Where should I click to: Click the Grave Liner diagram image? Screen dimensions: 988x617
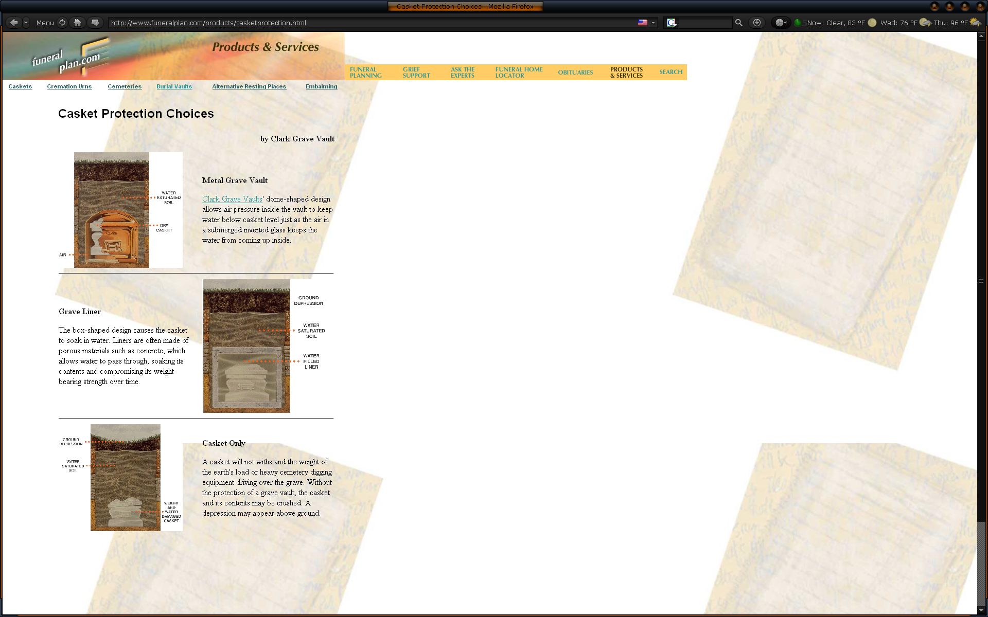pyautogui.click(x=265, y=346)
